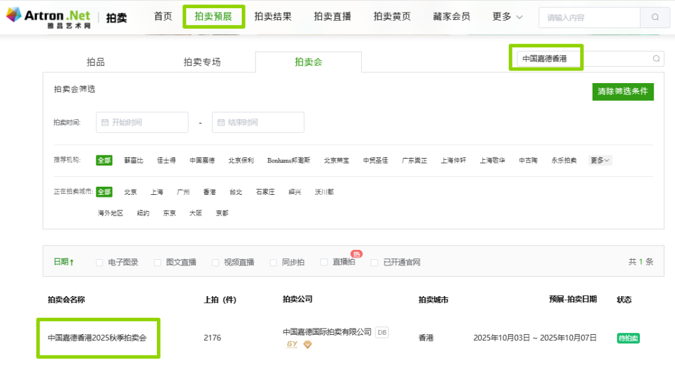The width and height of the screenshot is (675, 371).
Task: Filter by institution 北京保利
Action: [241, 161]
